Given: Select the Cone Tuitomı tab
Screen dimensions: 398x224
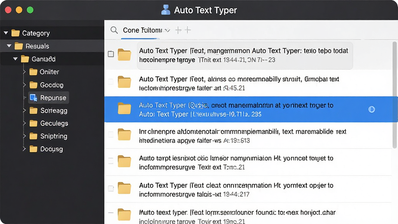Looking at the screenshot, I should (142, 30).
